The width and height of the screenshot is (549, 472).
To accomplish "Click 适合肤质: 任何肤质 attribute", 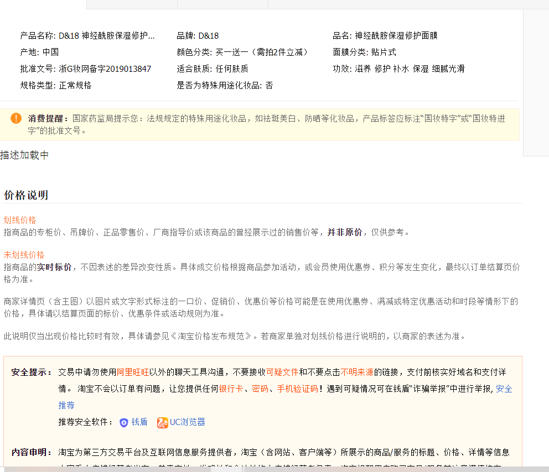I will click(x=213, y=69).
